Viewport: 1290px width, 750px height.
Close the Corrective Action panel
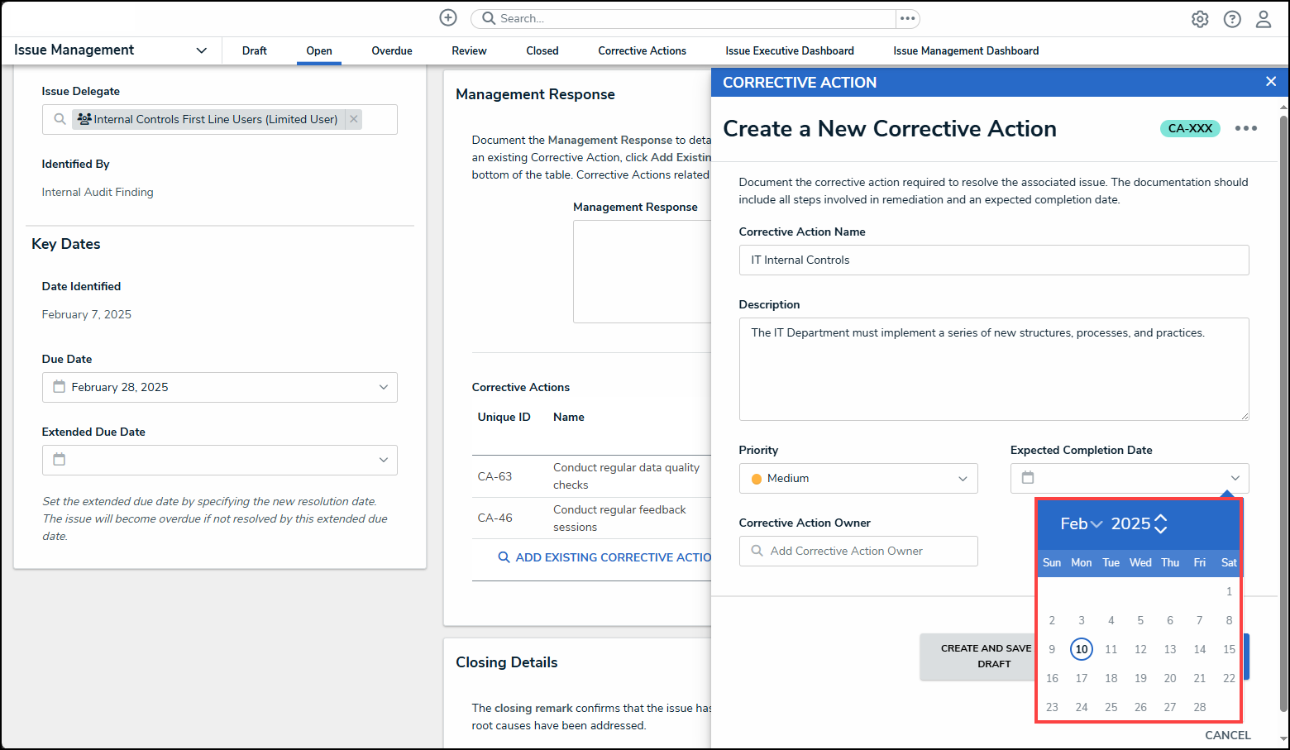[x=1270, y=82]
